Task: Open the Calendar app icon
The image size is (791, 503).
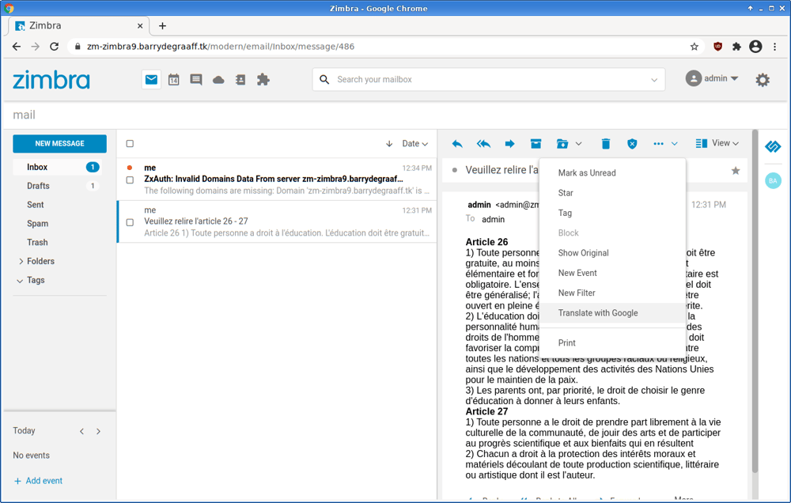Action: [173, 79]
